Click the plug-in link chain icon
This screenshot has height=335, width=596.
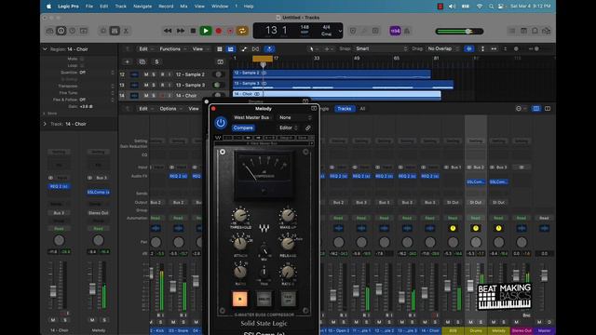click(x=308, y=128)
